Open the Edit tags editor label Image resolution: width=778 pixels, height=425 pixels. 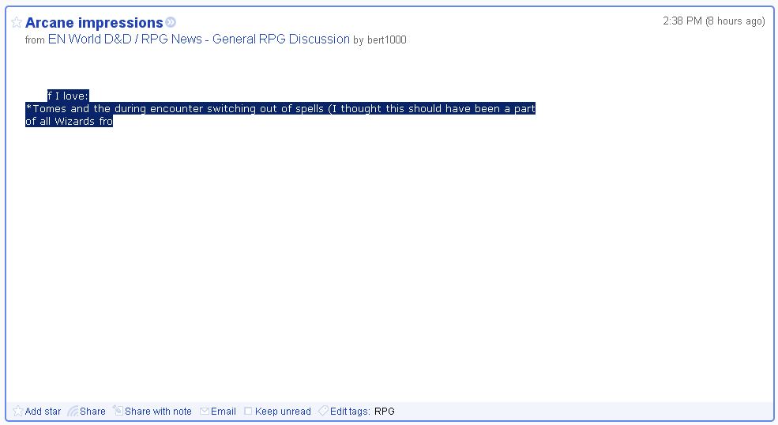(x=350, y=412)
